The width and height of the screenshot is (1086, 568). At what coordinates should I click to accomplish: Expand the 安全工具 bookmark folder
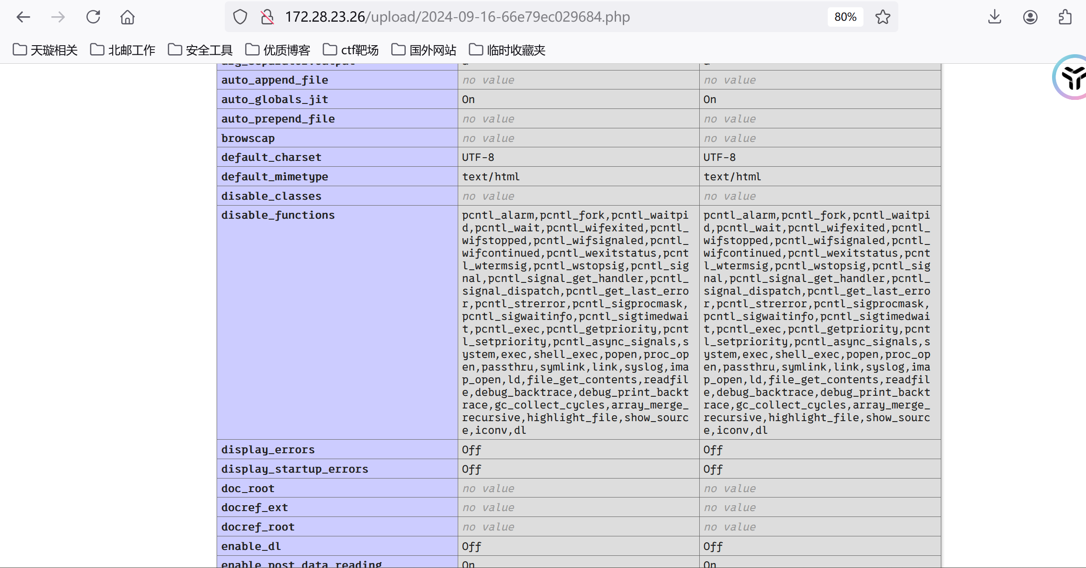[x=200, y=50]
